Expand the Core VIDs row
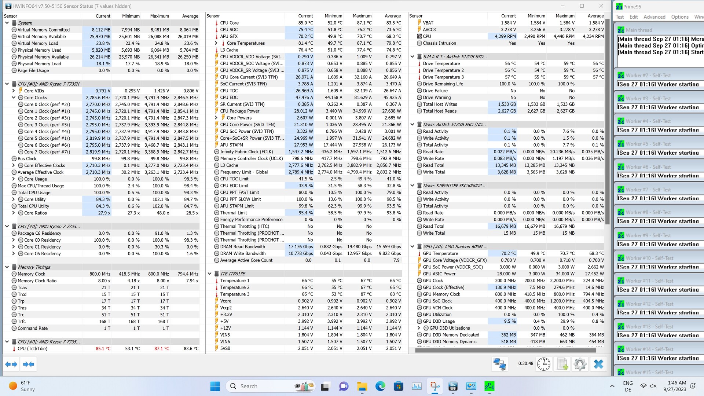Viewport: 704px width, 396px height. (x=14, y=91)
